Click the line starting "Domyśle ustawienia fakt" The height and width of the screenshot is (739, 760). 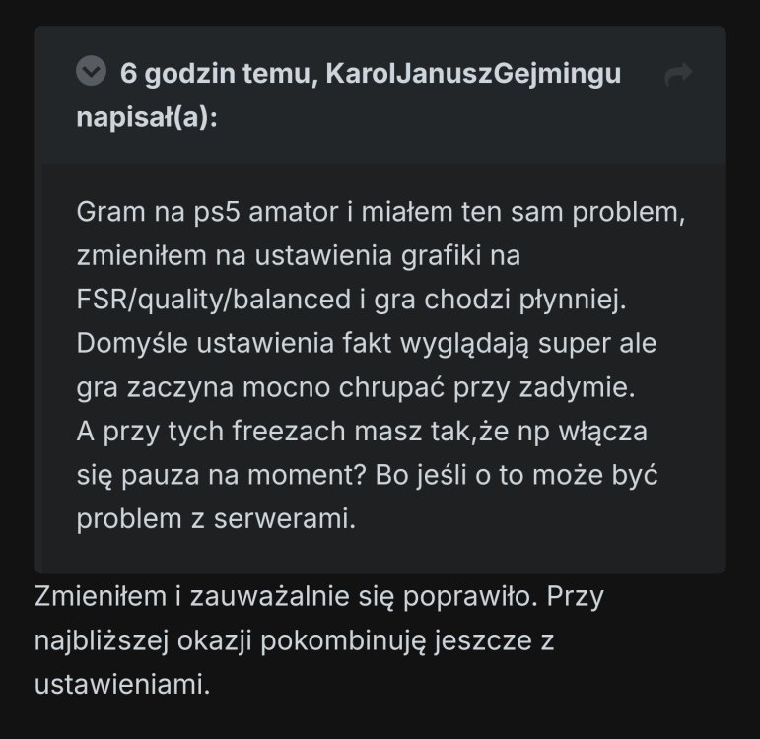(x=366, y=345)
